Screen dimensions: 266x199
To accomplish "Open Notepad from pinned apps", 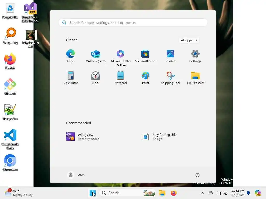I will click(x=121, y=78).
